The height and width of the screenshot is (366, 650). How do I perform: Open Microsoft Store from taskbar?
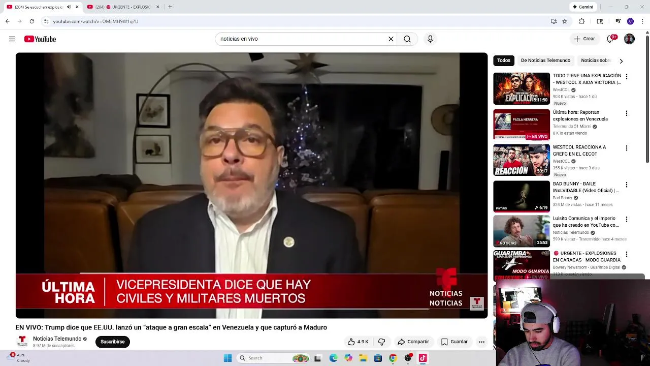(378, 358)
